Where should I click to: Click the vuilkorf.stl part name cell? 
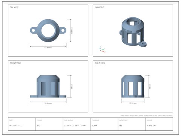[22, 124]
